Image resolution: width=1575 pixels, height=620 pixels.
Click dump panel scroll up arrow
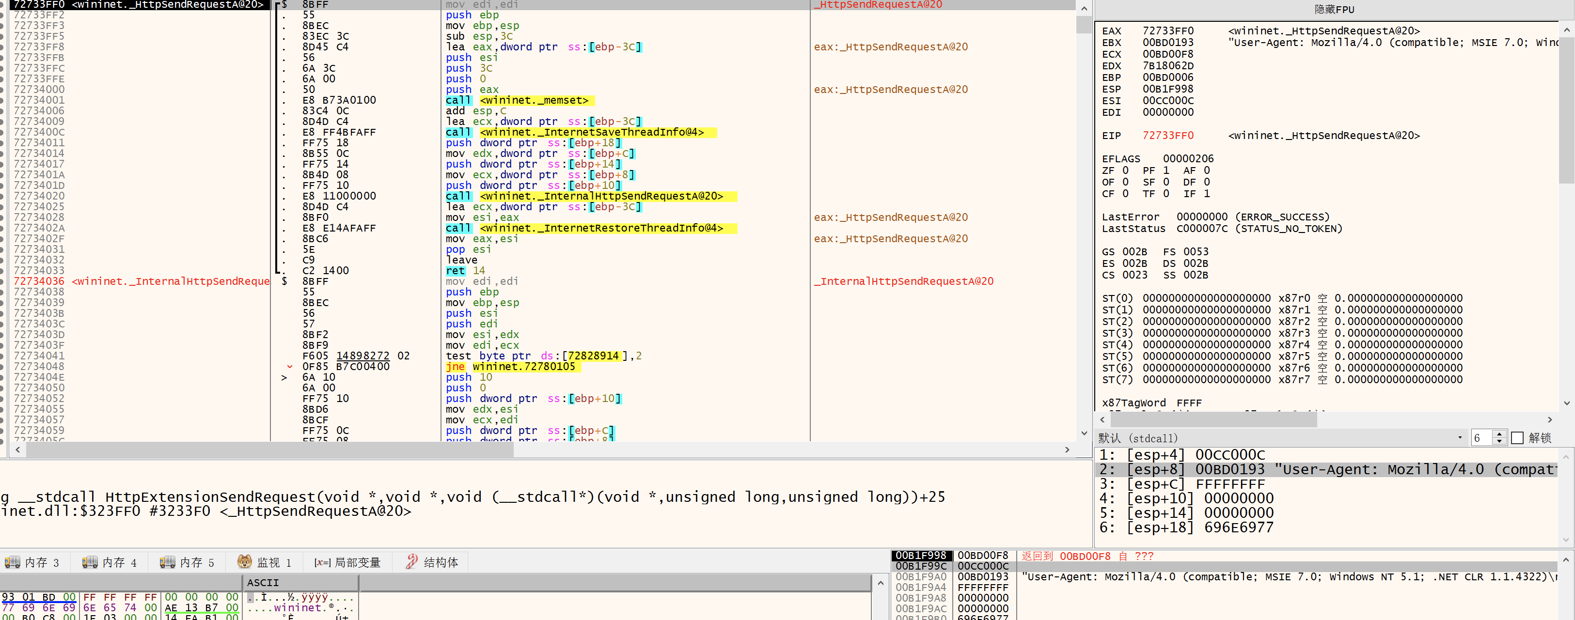pos(880,583)
